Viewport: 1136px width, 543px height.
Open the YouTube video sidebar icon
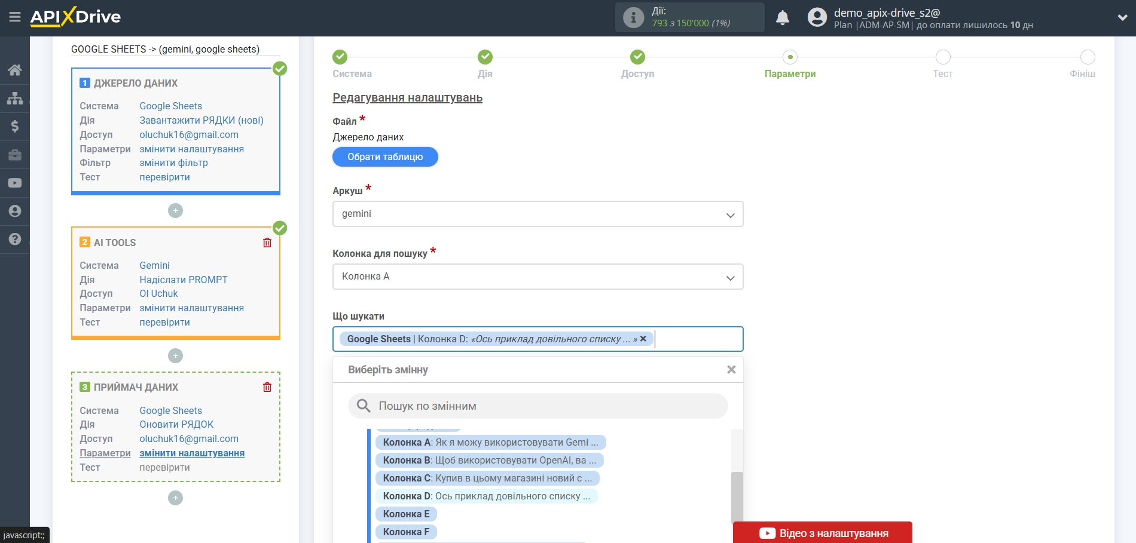[x=15, y=183]
